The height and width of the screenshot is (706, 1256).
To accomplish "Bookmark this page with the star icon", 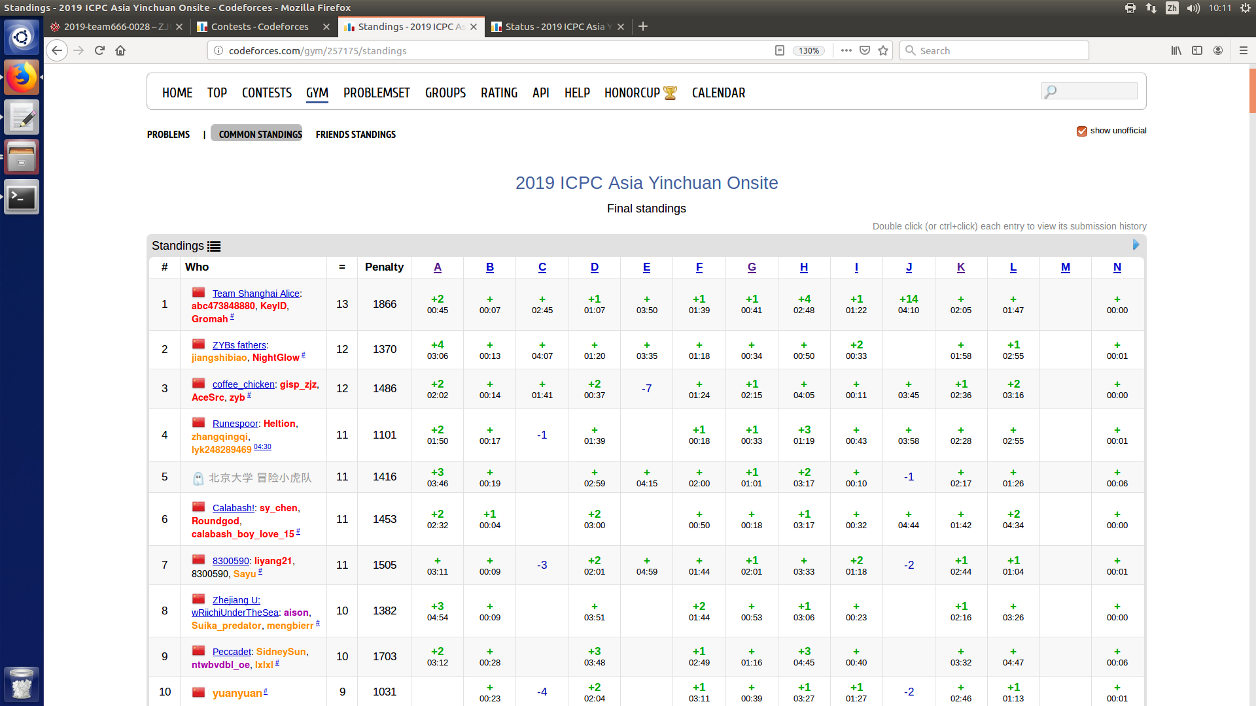I will (883, 50).
